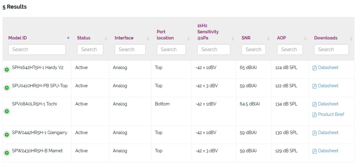Focus the Model ID search field
The width and height of the screenshot is (357, 164).
tap(37, 49)
